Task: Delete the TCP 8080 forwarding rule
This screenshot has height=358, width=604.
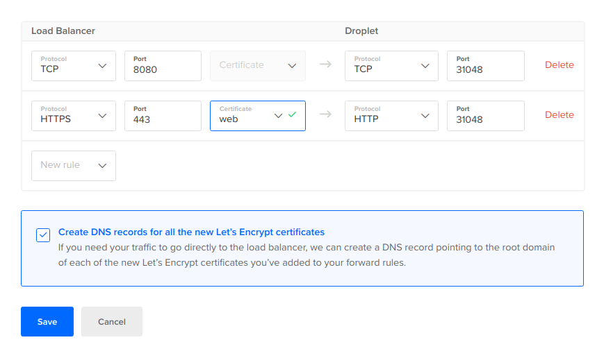Action: point(559,65)
